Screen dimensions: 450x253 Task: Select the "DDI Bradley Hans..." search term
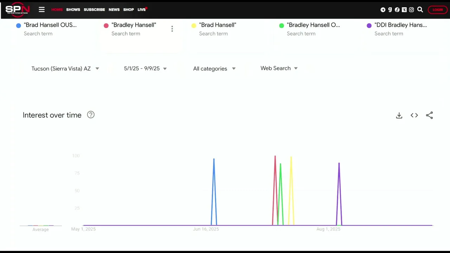[401, 25]
